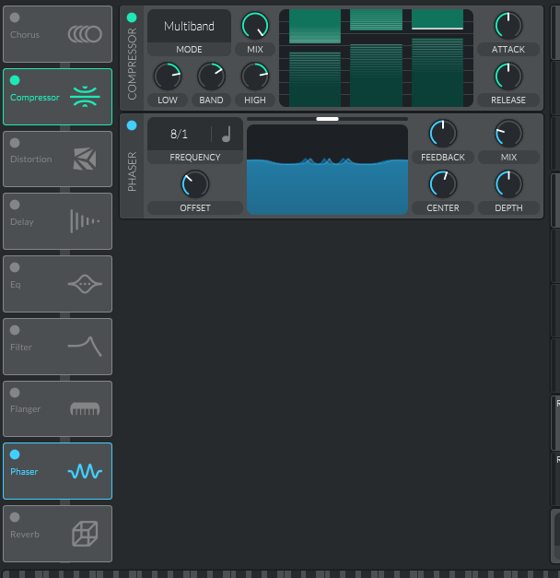Viewport: 560px width, 578px height.
Task: Click the middle band compression meter
Action: coord(376,58)
